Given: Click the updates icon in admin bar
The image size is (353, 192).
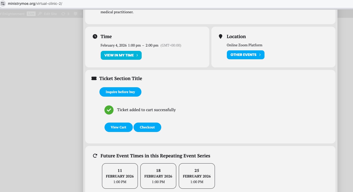Looking at the screenshot, I should click(x=63, y=14).
